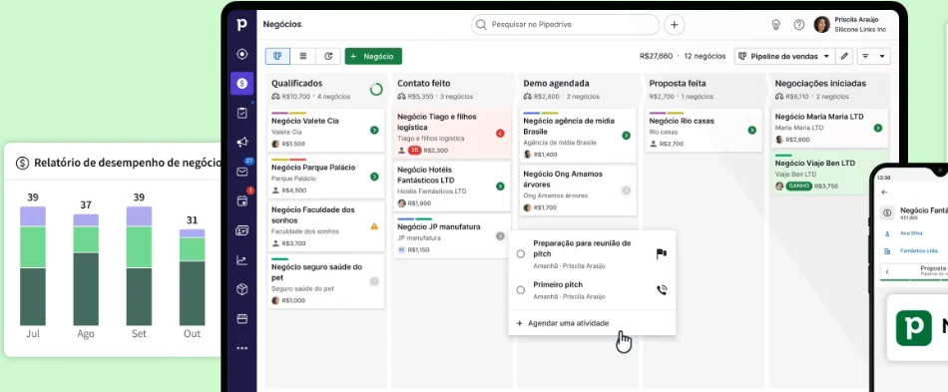Open the filter dropdown
This screenshot has height=392, width=948.
873,56
